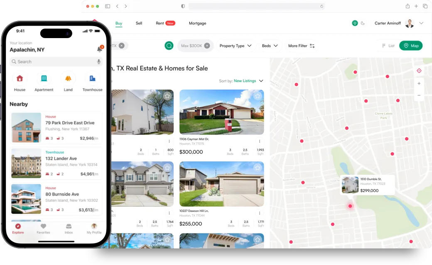Open the Mortgage menu item
The image size is (432, 265).
point(197,24)
